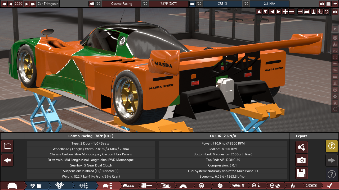Toggle the free-orbit camera icon
Screen dimensions: 339x190
pos(320,12)
